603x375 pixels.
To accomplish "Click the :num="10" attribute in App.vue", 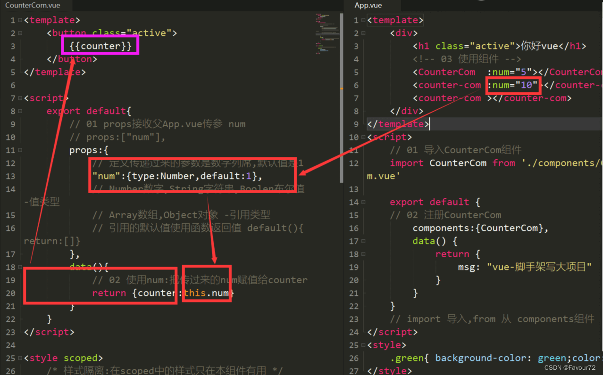I will [x=513, y=85].
